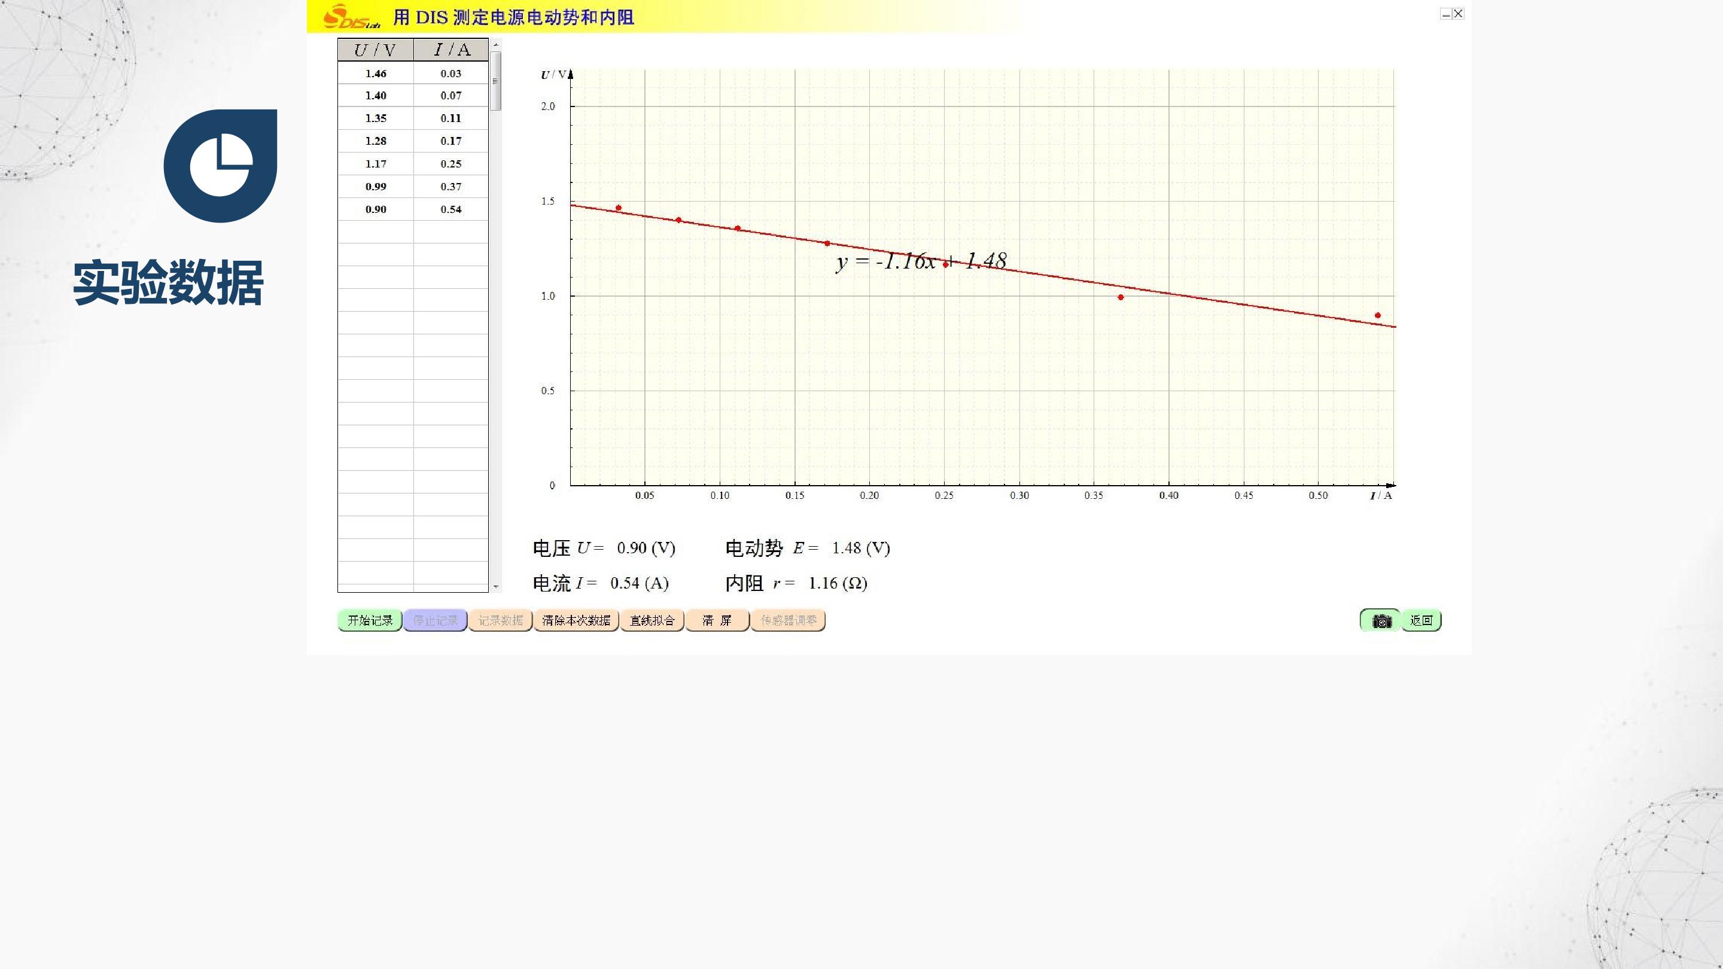This screenshot has height=969, width=1723.
Task: Click the 清屏 button
Action: click(717, 621)
